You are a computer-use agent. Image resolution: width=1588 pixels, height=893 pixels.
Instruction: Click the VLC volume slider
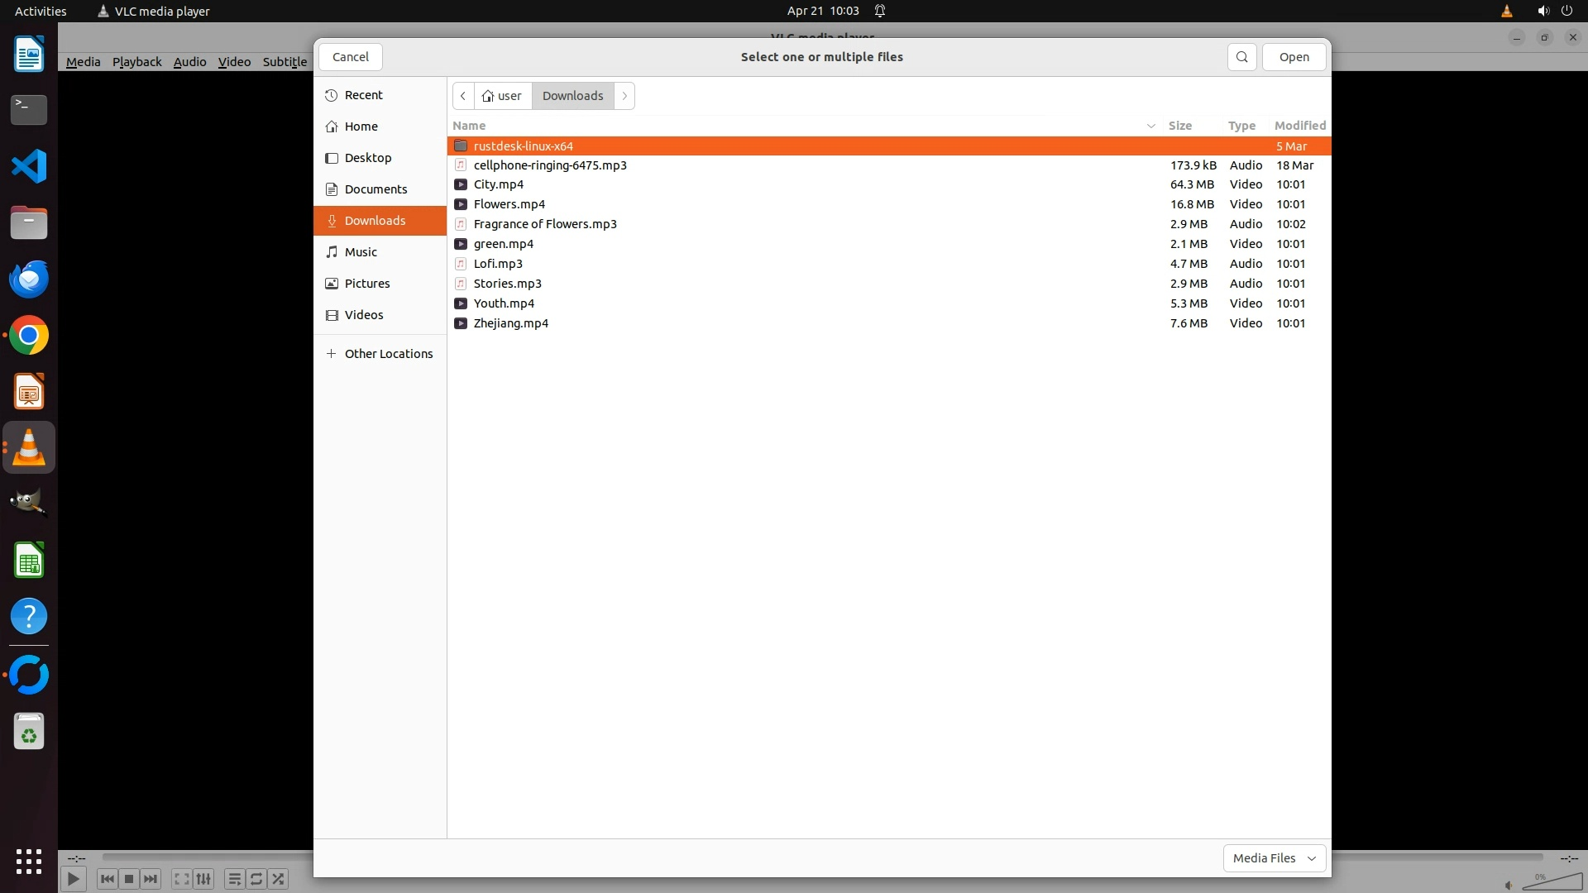pos(1552,882)
